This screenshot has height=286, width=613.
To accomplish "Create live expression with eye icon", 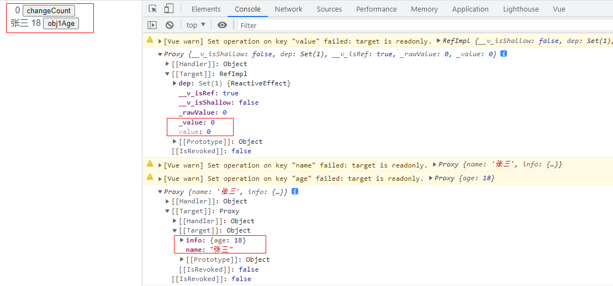I will [x=223, y=25].
